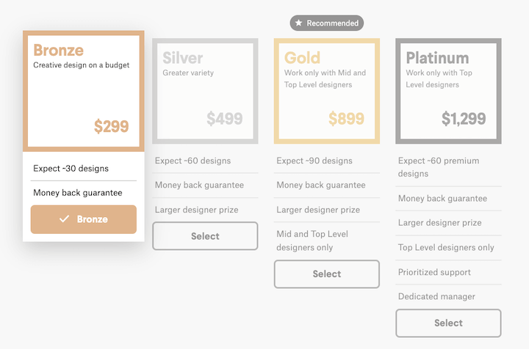The height and width of the screenshot is (349, 529).
Task: Select the Bronze pricing card
Action: click(x=82, y=89)
